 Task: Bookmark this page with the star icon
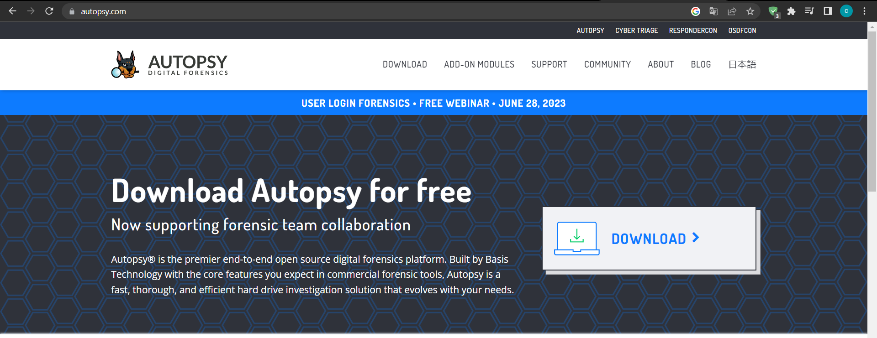point(750,11)
